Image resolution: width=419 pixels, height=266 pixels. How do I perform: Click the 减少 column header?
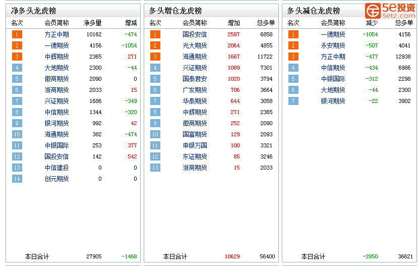pyautogui.click(x=372, y=23)
